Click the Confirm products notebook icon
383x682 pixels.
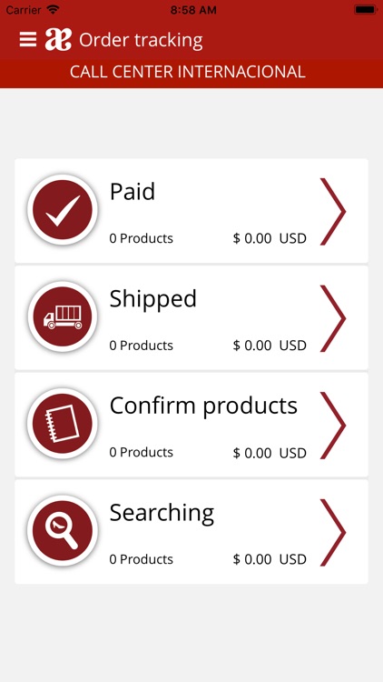click(x=63, y=424)
